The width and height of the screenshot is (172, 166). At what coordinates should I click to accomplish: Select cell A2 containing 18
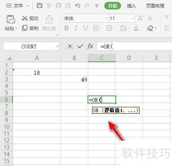tap(37, 72)
